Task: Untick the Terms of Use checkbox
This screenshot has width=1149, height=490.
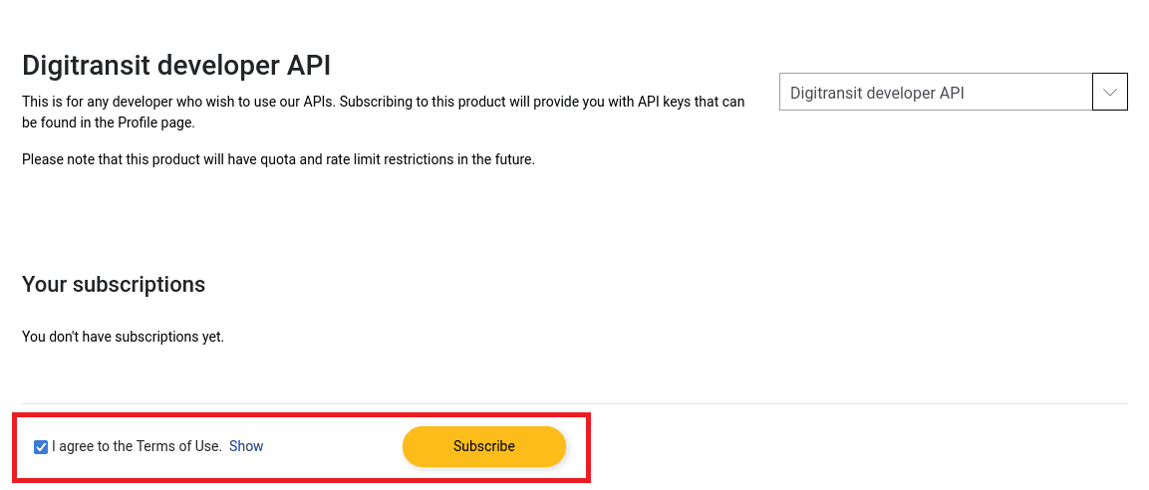Action: pyautogui.click(x=41, y=447)
